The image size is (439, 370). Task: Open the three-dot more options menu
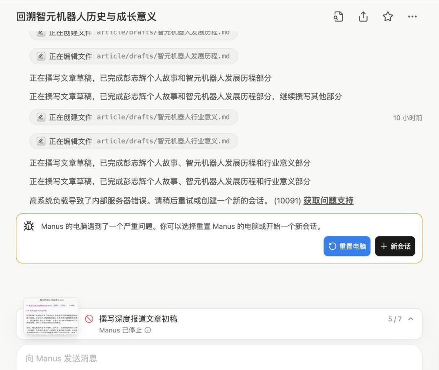tap(412, 16)
